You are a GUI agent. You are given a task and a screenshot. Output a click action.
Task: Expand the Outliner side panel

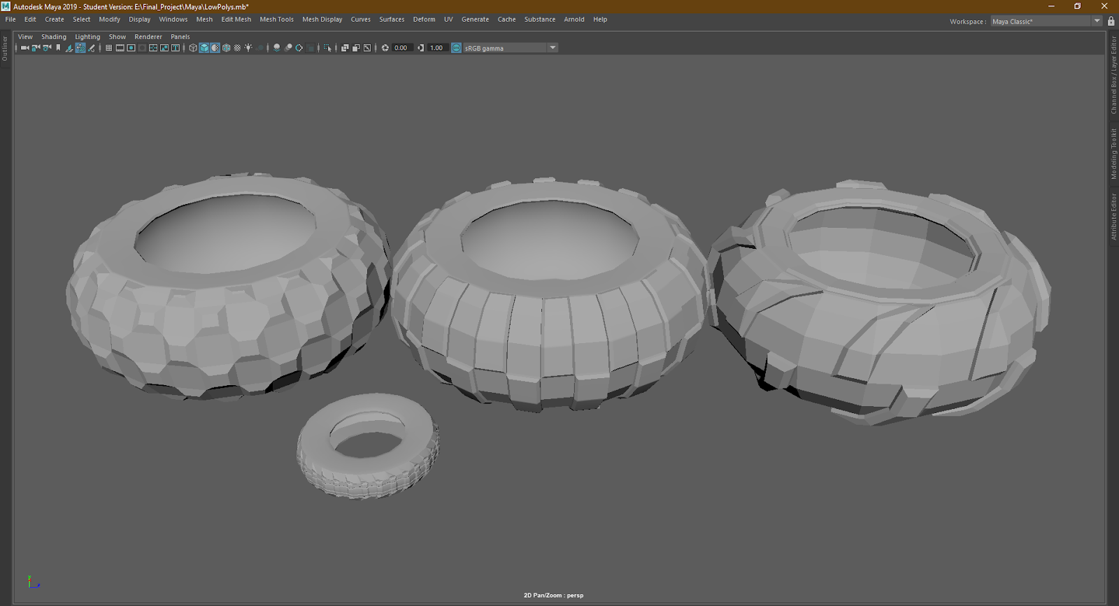pyautogui.click(x=5, y=48)
